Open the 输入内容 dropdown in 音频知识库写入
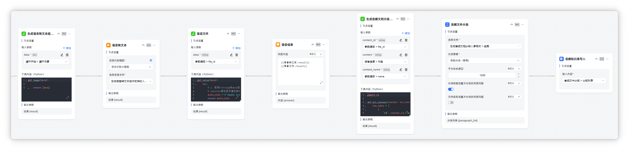 584,81
